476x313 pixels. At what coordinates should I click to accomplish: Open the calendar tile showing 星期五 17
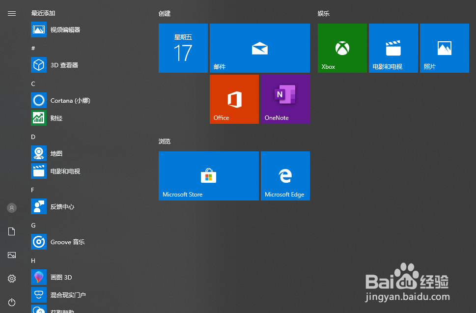[183, 48]
